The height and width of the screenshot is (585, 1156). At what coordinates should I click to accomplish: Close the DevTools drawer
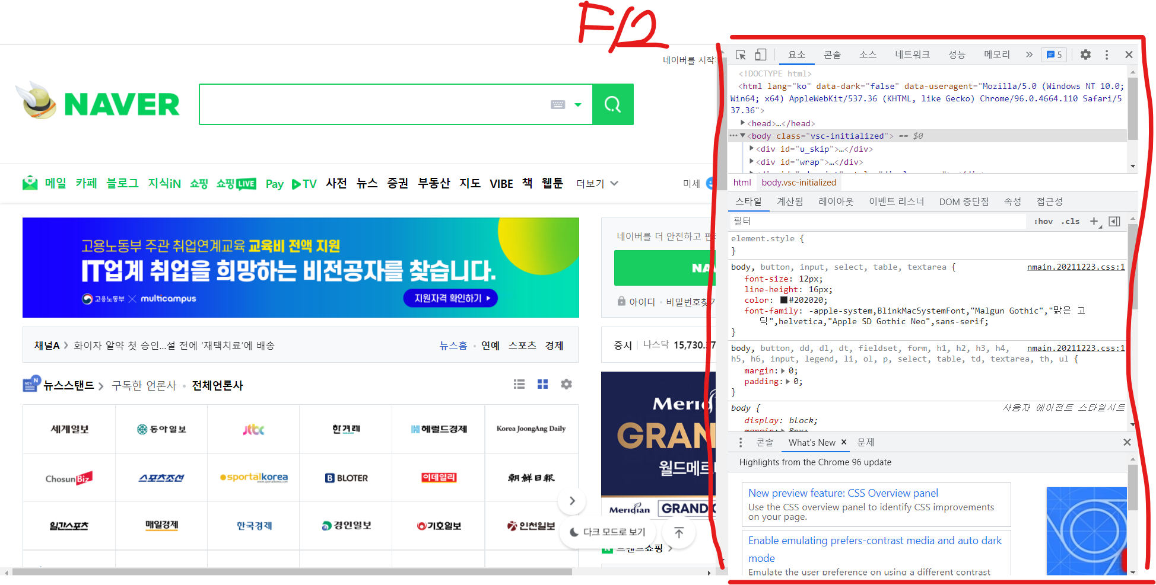1127,442
